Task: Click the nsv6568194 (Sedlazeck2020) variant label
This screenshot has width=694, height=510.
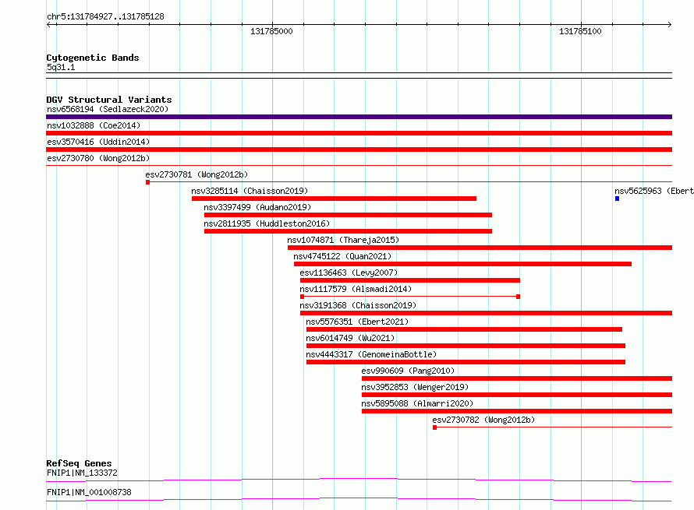Action: [x=108, y=109]
